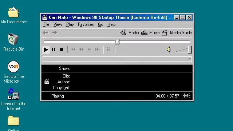The width and height of the screenshot is (233, 131).
Task: Open the playlist dropdown arrow
Action: [190, 59]
